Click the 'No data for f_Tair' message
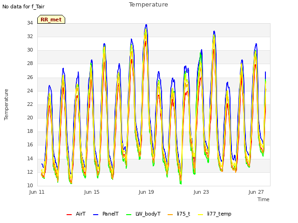The width and height of the screenshot is (298, 223). coord(23,7)
